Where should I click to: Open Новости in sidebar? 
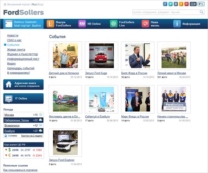[13, 35]
